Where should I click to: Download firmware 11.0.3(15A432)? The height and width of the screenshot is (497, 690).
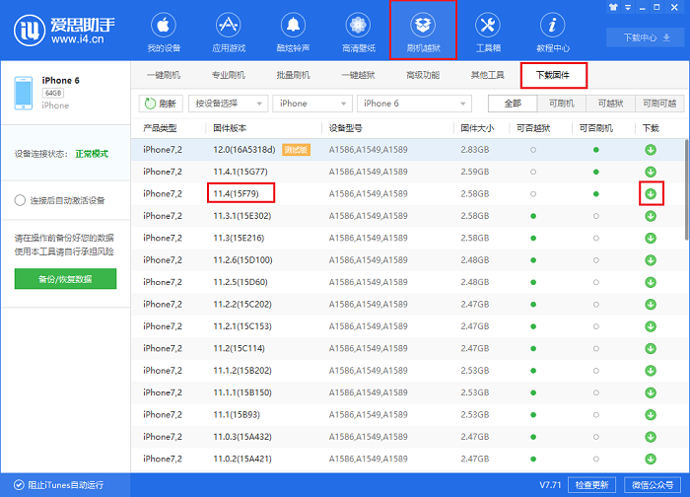coord(651,437)
